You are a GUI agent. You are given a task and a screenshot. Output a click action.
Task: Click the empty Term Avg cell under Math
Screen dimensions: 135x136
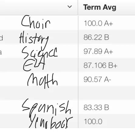[107, 93]
